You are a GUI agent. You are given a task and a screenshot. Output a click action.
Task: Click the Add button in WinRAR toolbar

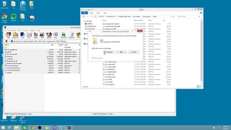pyautogui.click(x=8, y=35)
